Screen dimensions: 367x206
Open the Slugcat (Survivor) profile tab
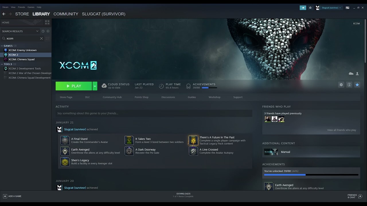tap(104, 14)
